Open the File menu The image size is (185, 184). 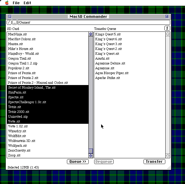click(16, 3)
